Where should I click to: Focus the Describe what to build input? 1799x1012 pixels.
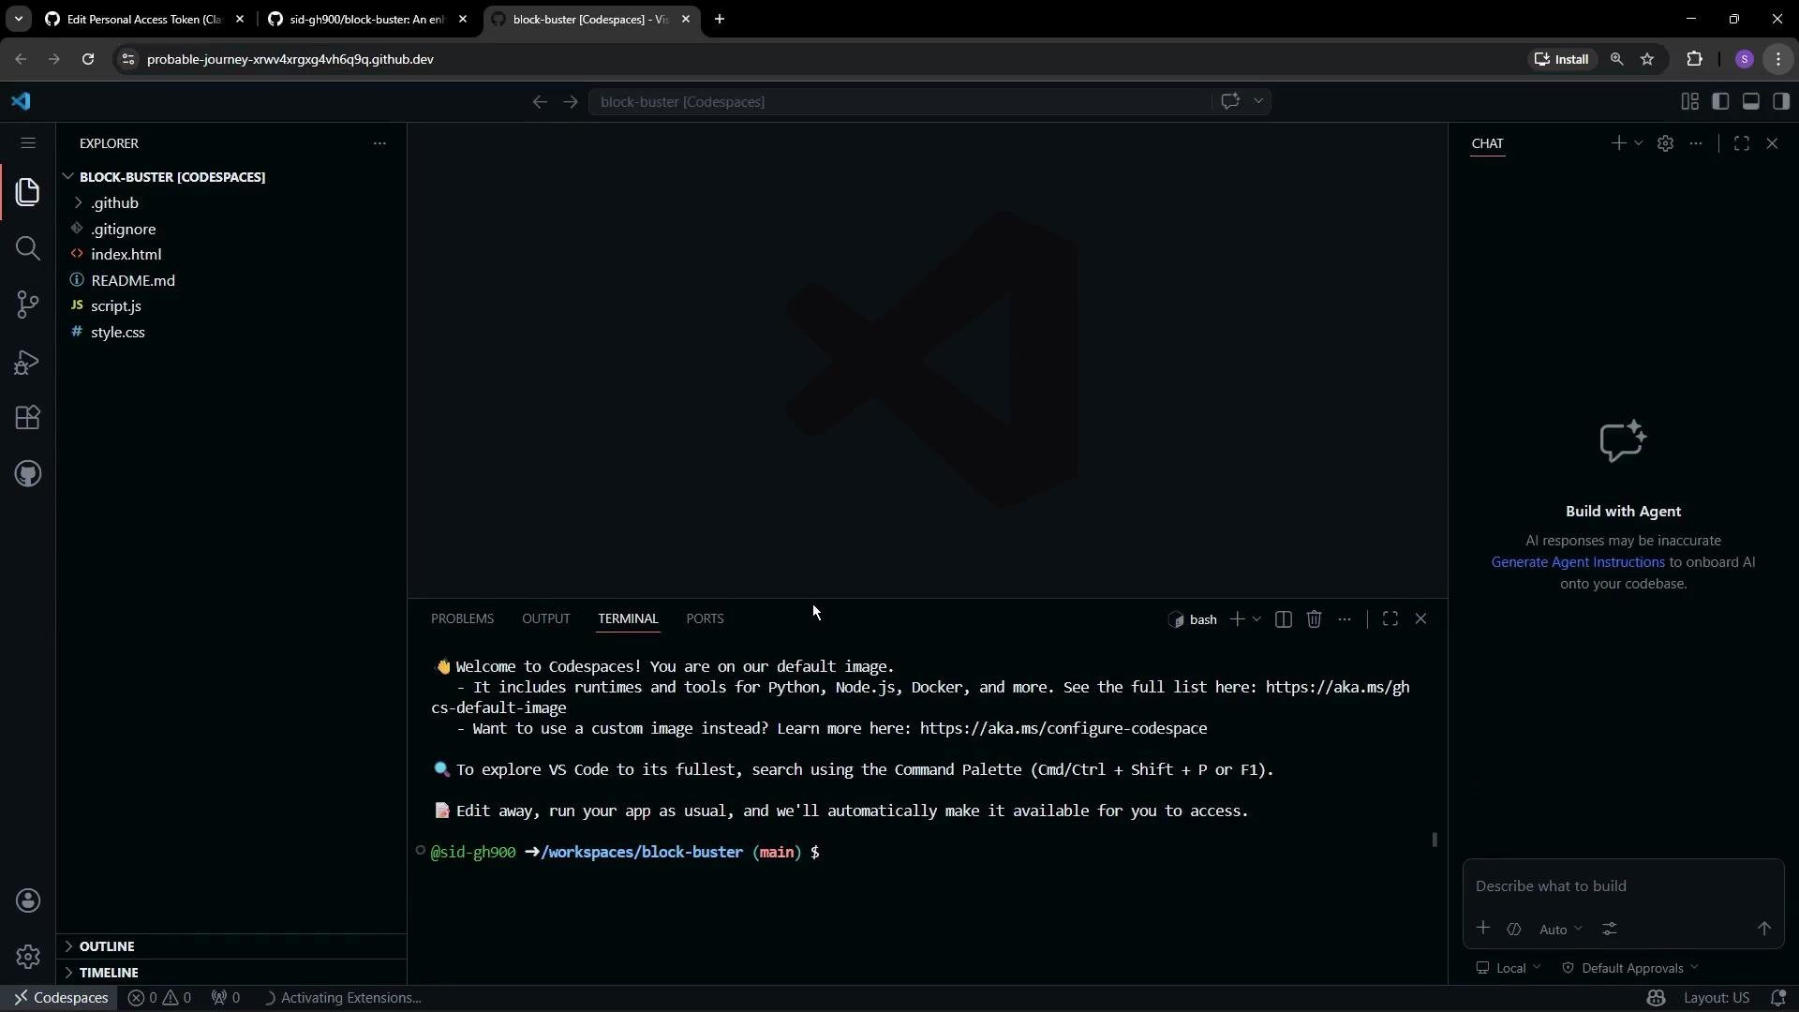coord(1623,886)
